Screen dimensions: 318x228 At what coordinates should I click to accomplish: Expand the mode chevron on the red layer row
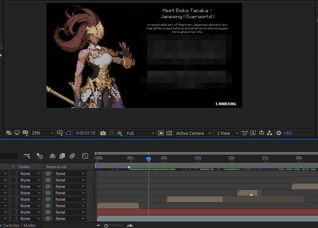[5, 212]
